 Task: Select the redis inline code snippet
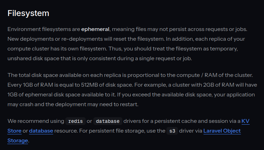click(x=76, y=121)
